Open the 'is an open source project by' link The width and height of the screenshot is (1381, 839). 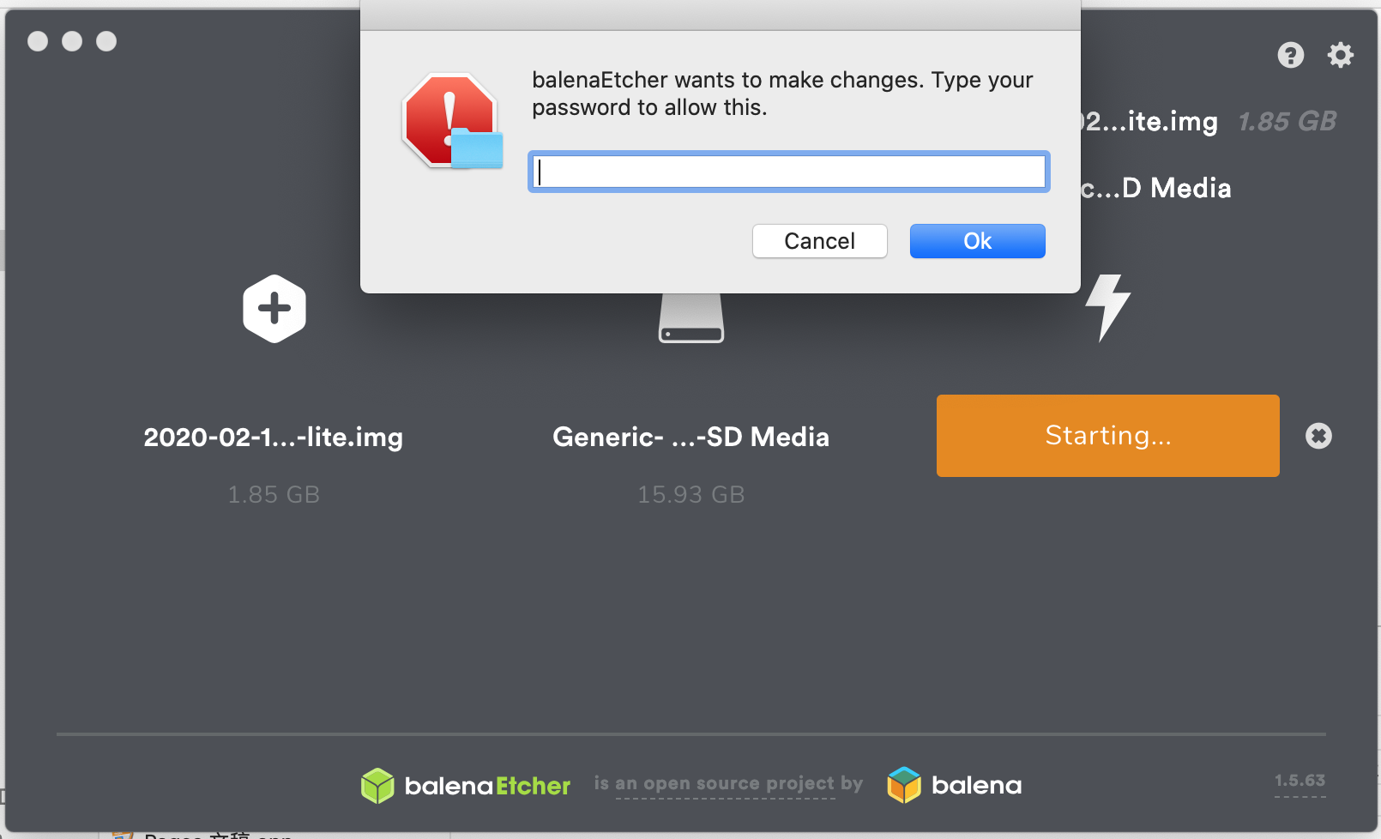coord(727,784)
